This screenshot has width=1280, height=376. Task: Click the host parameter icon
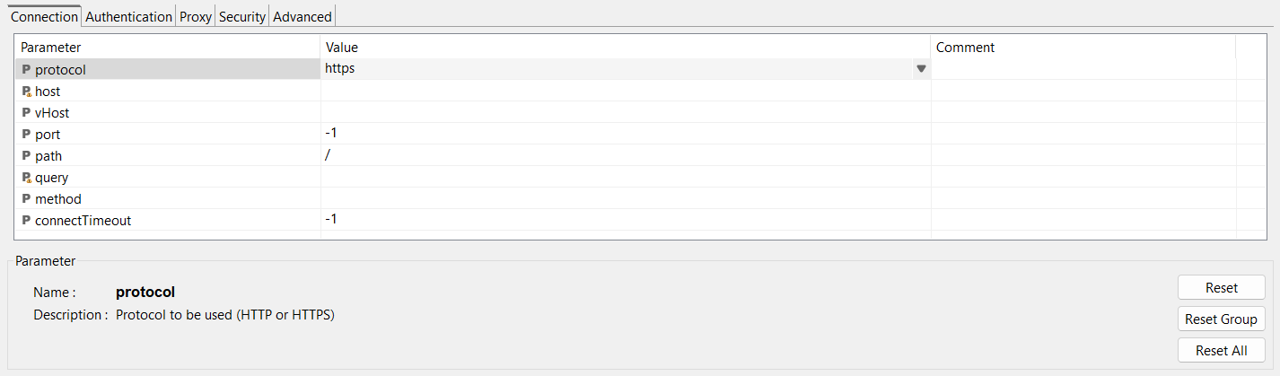point(27,91)
